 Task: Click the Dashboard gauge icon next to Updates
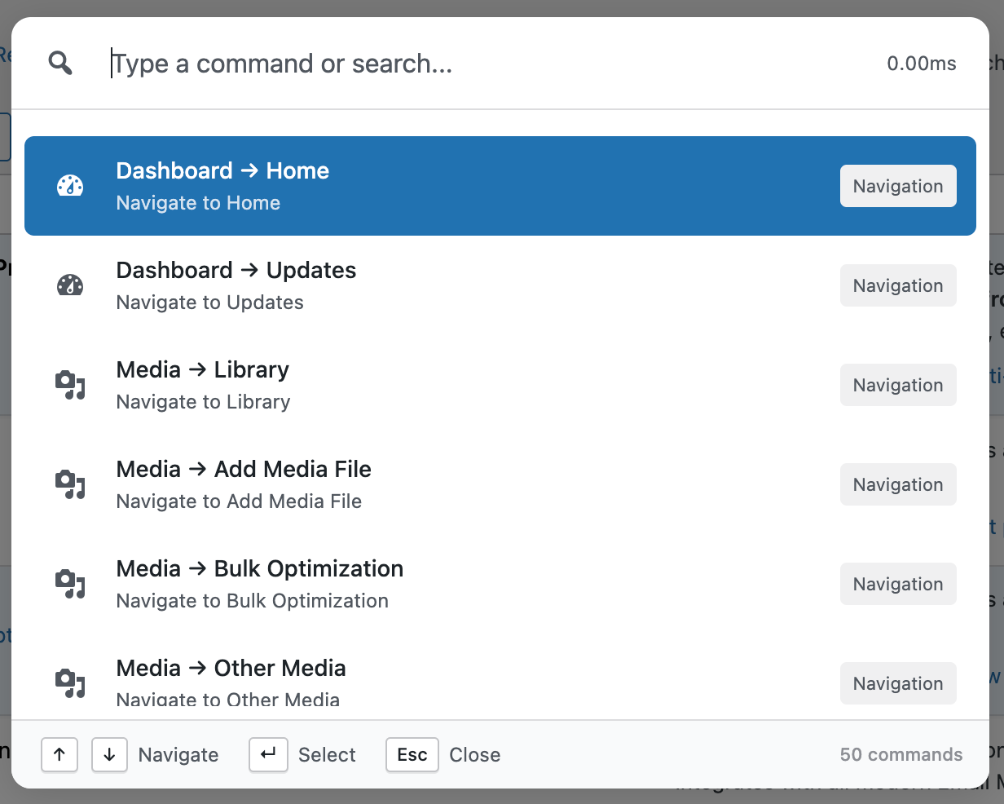(70, 285)
